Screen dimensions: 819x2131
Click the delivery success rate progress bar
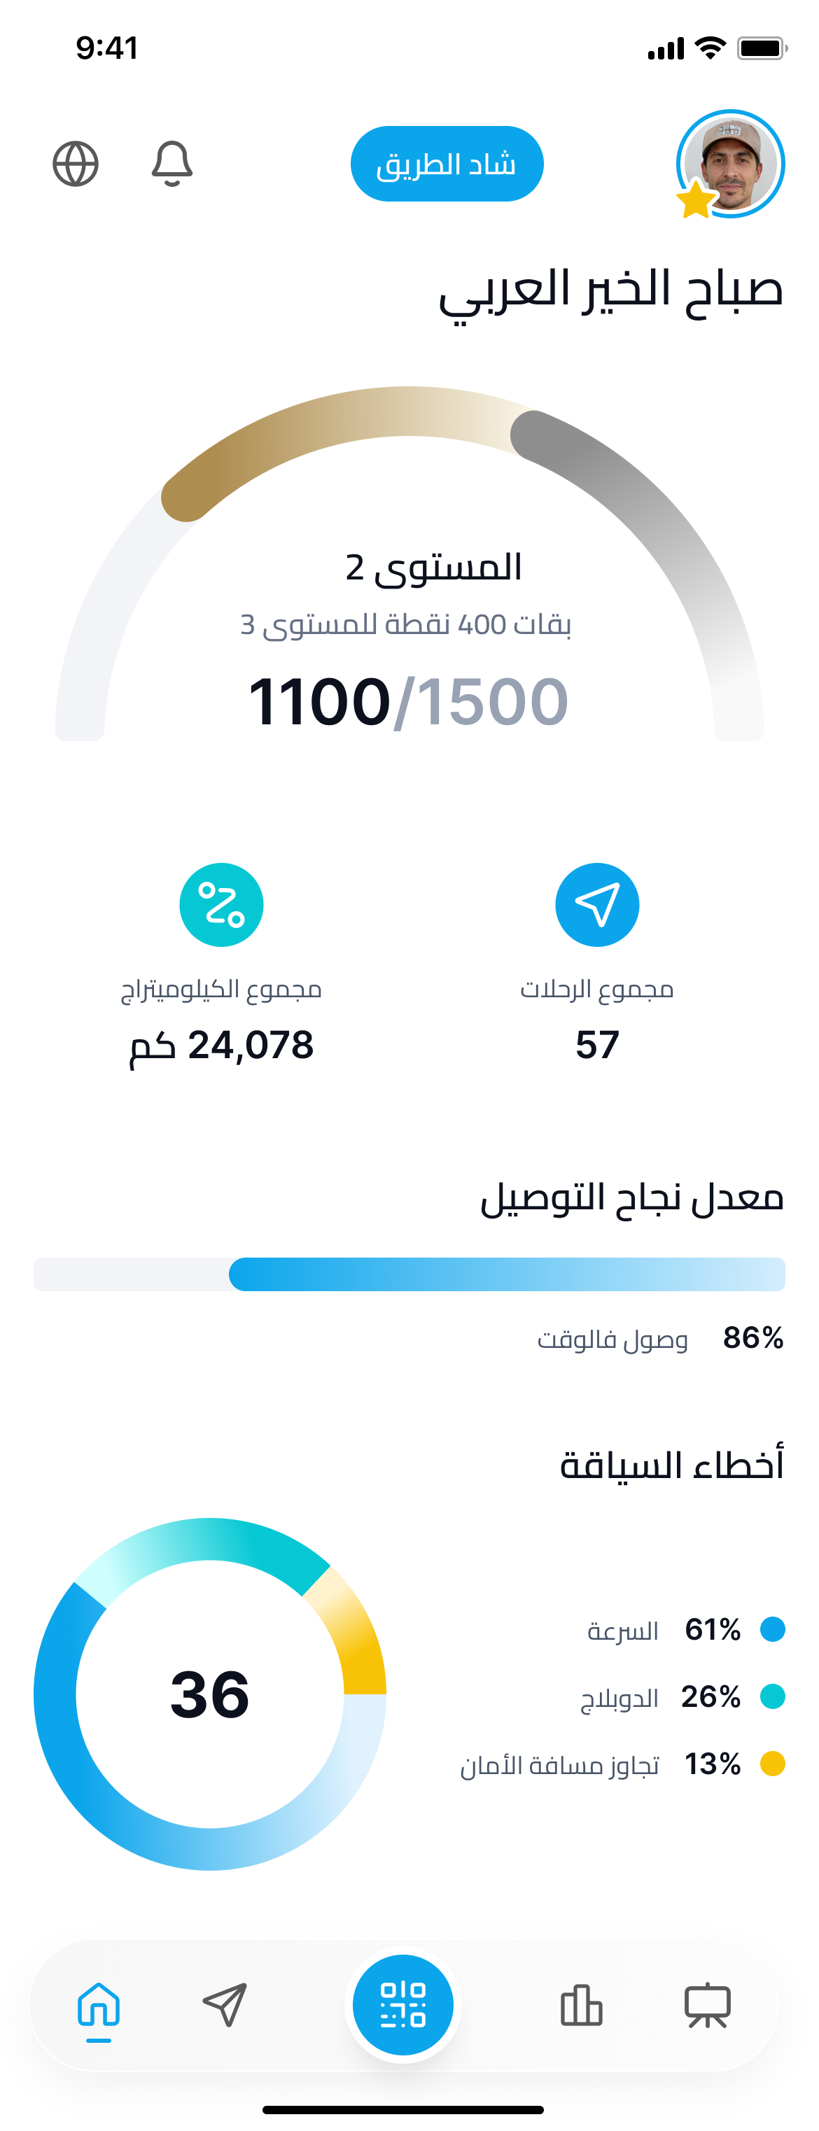tap(409, 1274)
